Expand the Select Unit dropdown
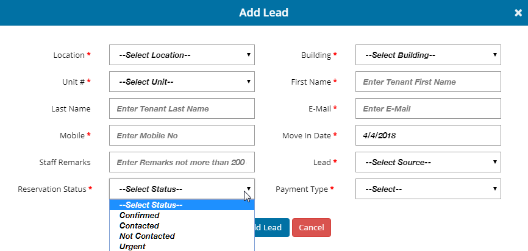 [182, 82]
